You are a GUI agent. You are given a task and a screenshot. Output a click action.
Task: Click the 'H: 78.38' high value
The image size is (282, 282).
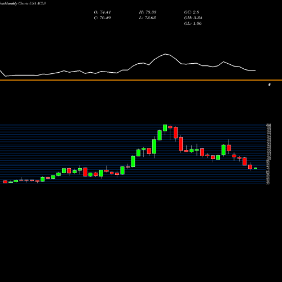click(148, 12)
